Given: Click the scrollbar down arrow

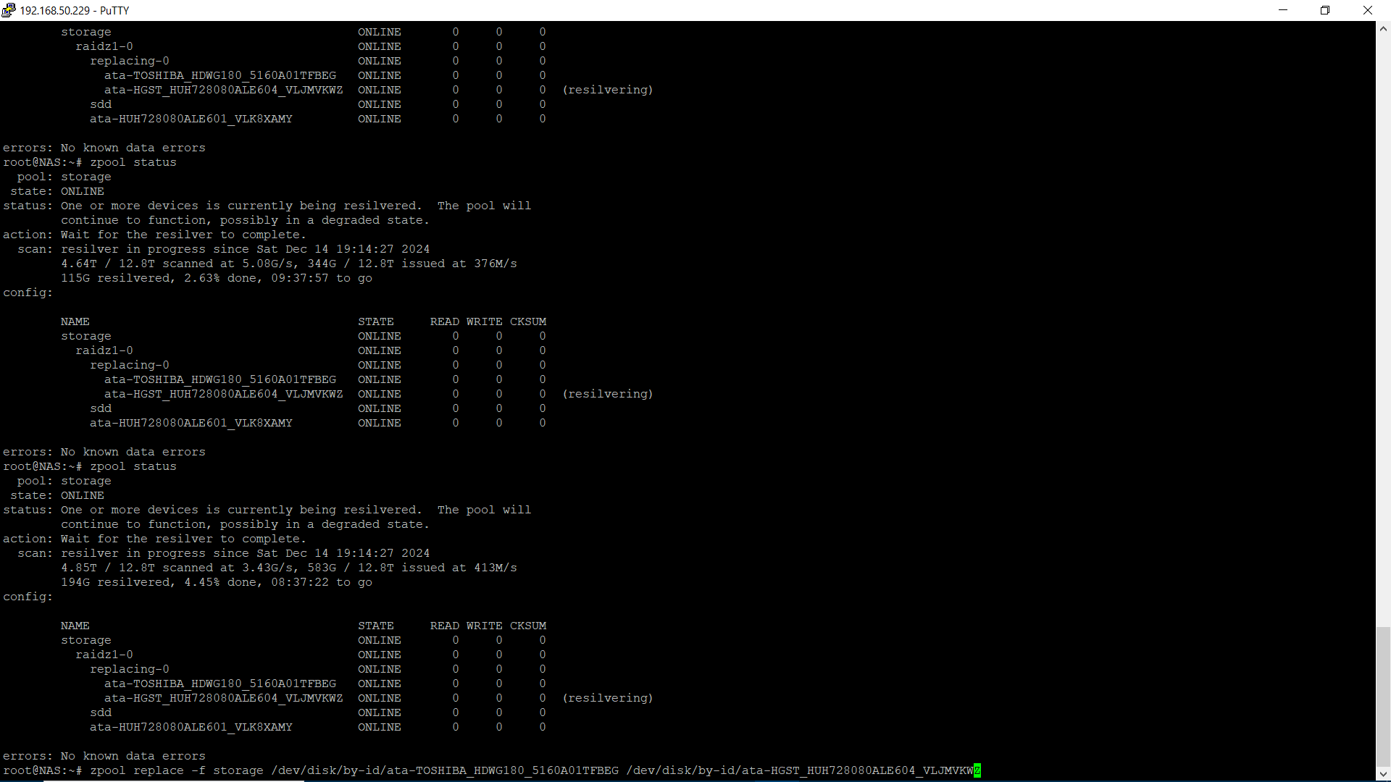Looking at the screenshot, I should [1383, 774].
